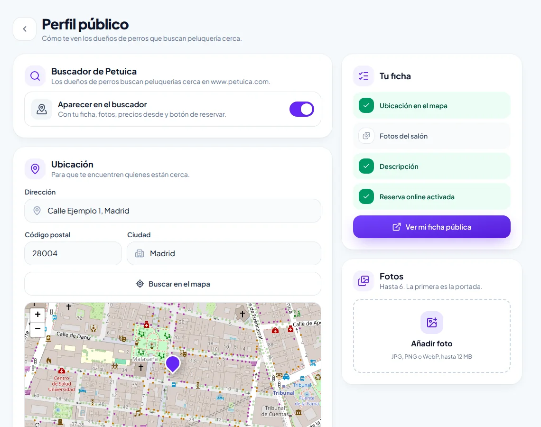Edit the Código postal field
Screen dimensions: 541x427
(73, 253)
